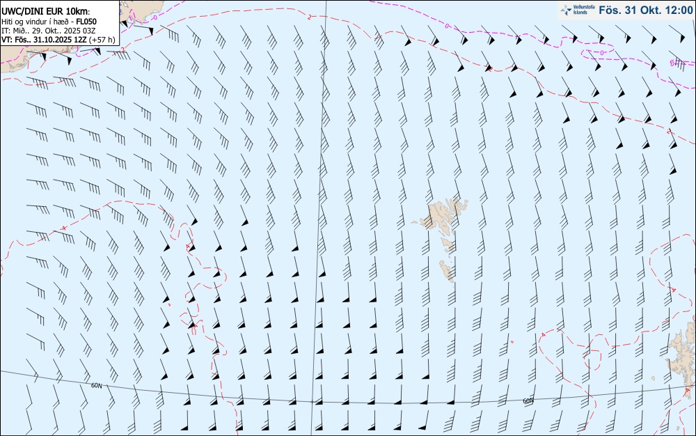Click the 'VT: Fös.. 31.10.2025 12Z (+57 h)' line
The height and width of the screenshot is (436, 696).
(x=58, y=40)
